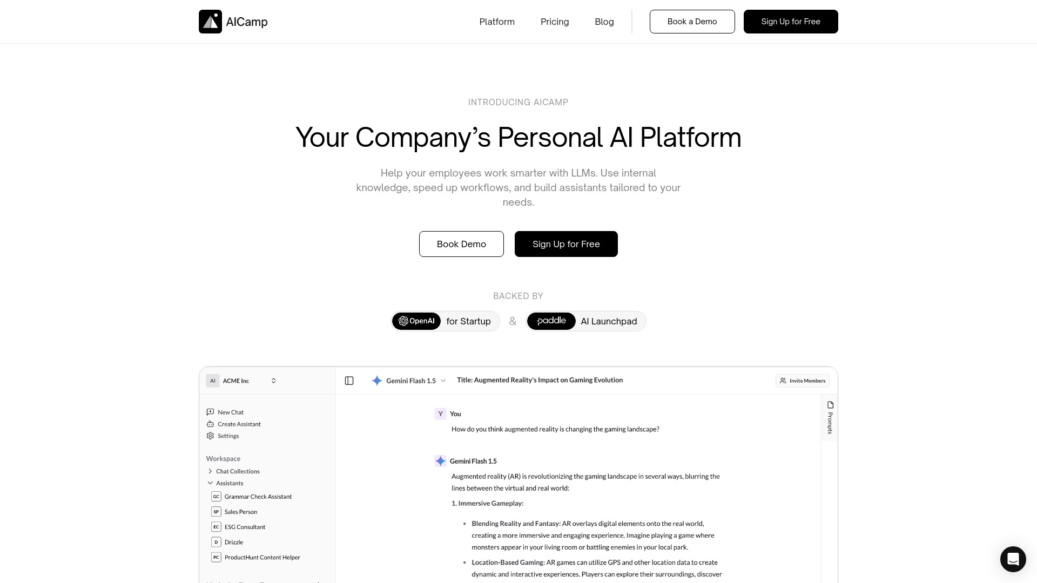The width and height of the screenshot is (1037, 583).
Task: Click the Blog navigation menu item
Action: click(x=604, y=22)
